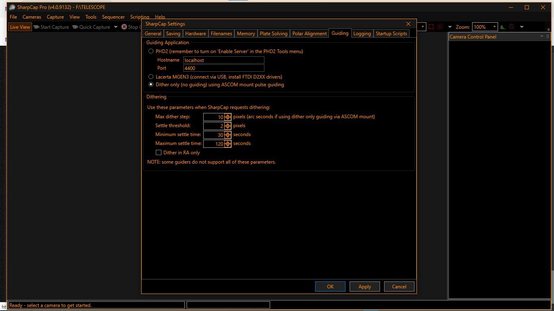Screen dimensions: 554x311
Task: Click the Minimum settle time number field
Action: pos(214,135)
